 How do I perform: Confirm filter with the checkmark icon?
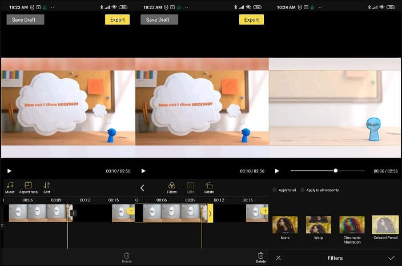click(x=391, y=258)
